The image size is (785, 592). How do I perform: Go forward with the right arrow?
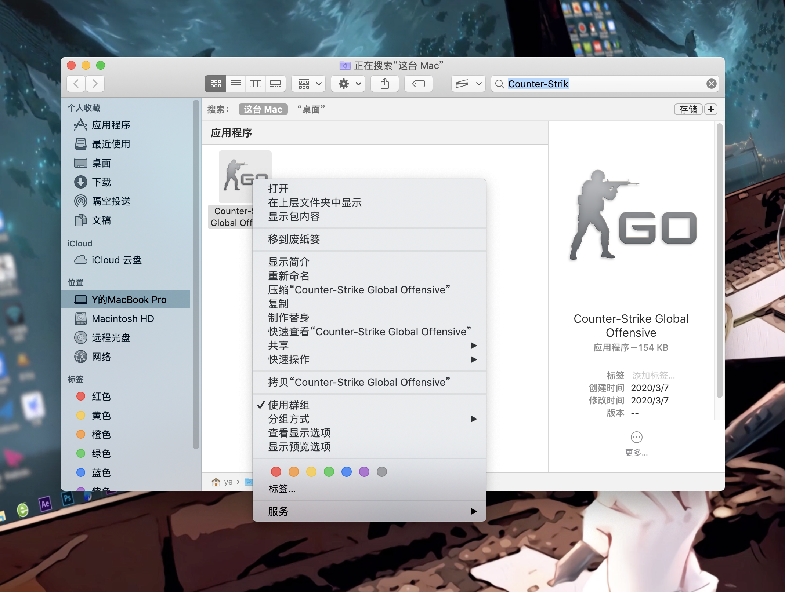(95, 84)
